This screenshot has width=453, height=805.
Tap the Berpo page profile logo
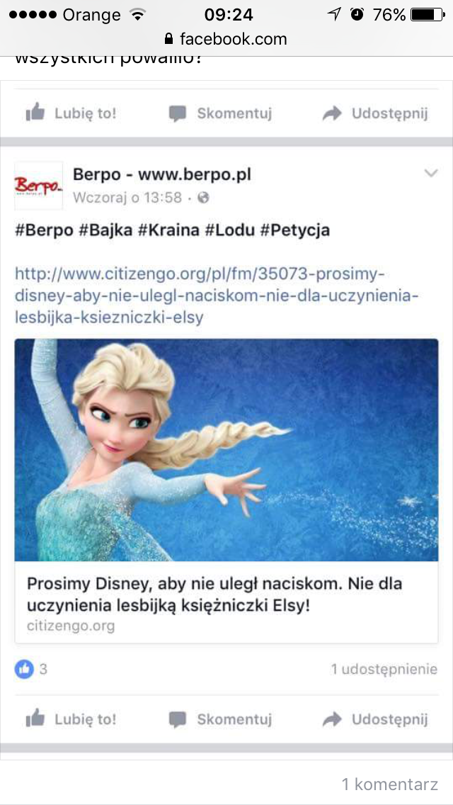(38, 186)
